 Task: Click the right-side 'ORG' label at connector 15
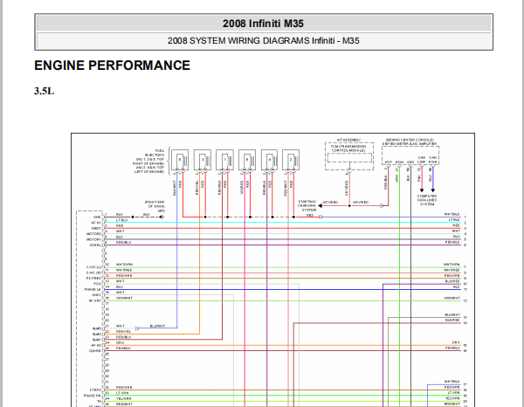[x=456, y=342]
